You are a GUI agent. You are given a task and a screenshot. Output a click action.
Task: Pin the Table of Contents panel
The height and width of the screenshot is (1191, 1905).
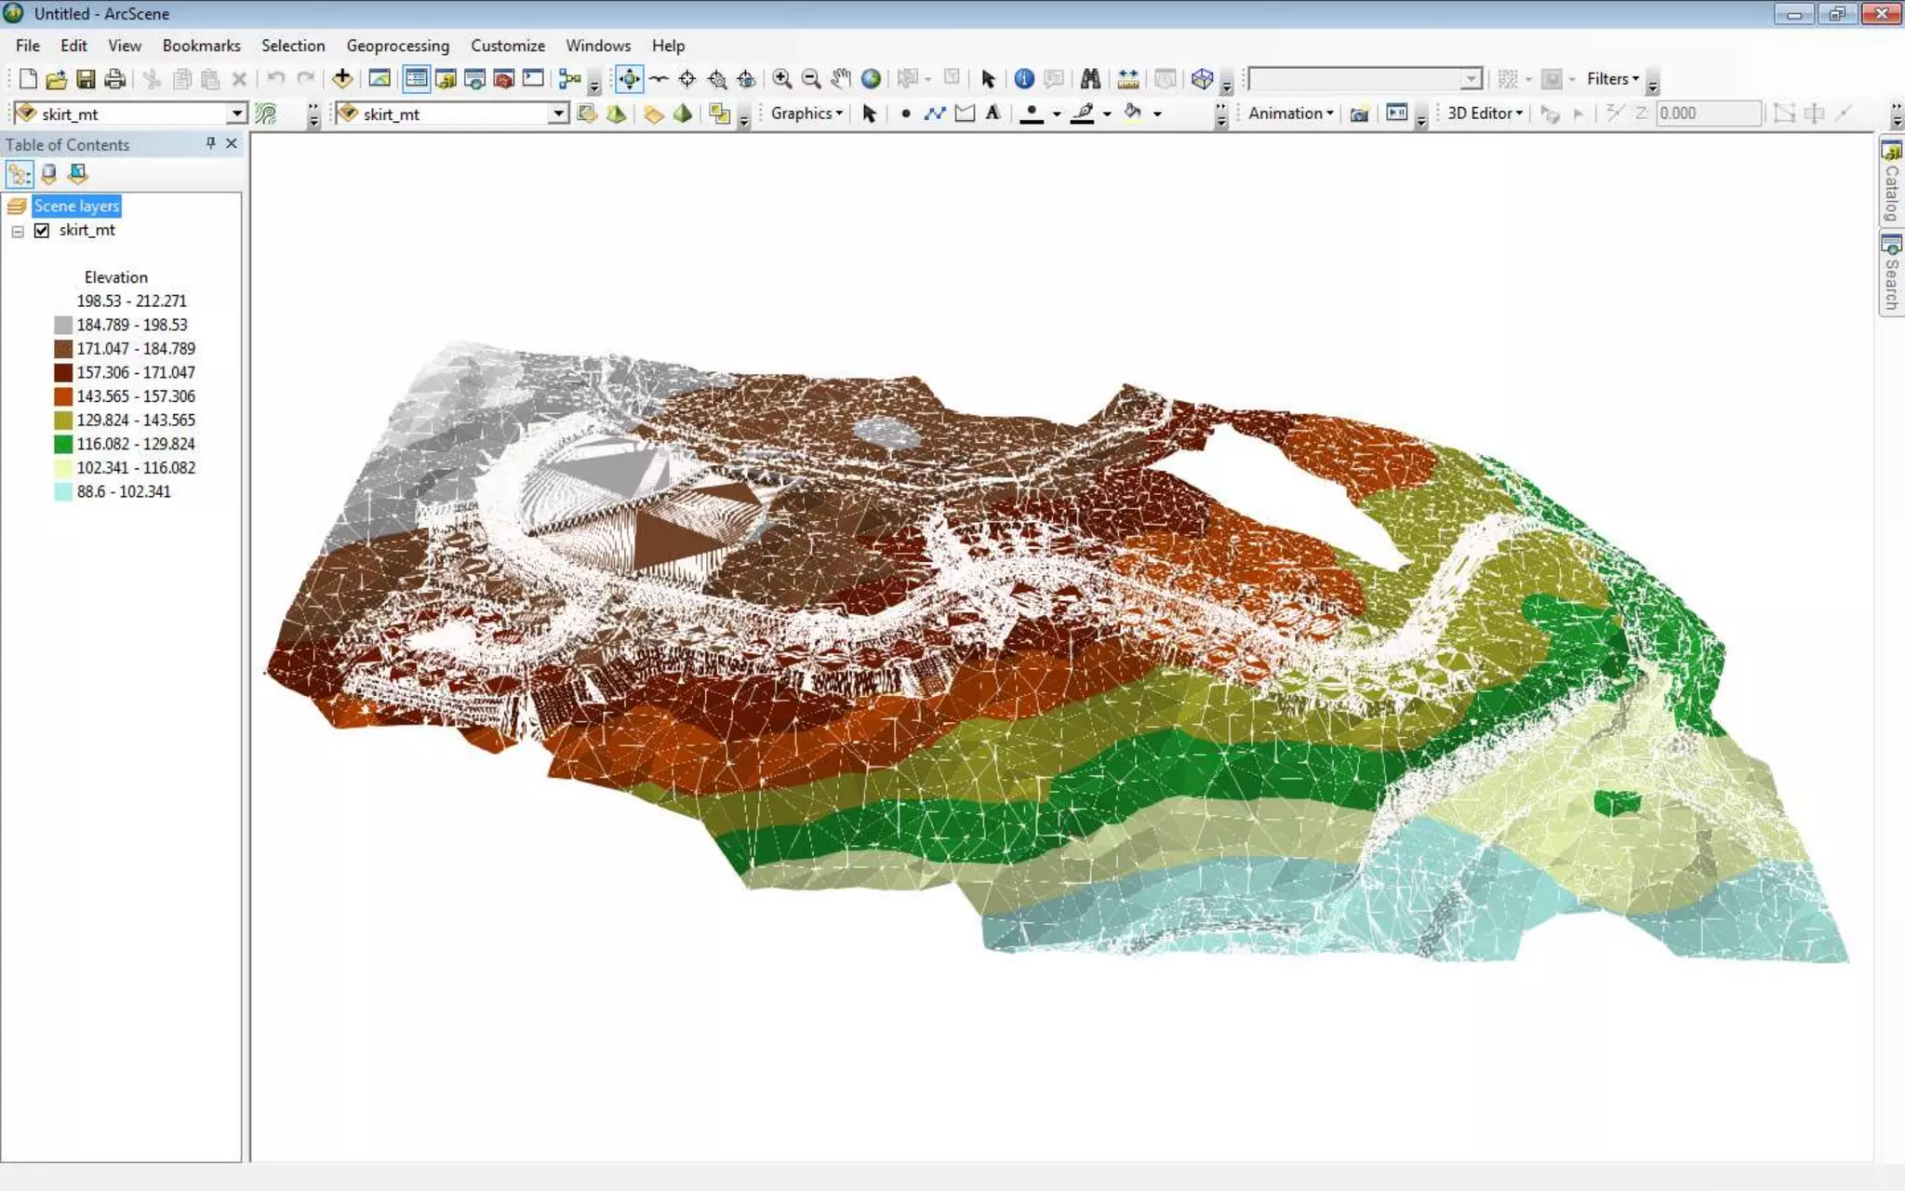tap(210, 143)
